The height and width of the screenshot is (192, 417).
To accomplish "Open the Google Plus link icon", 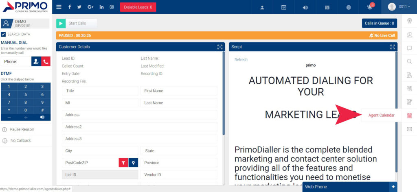I will [90, 7].
